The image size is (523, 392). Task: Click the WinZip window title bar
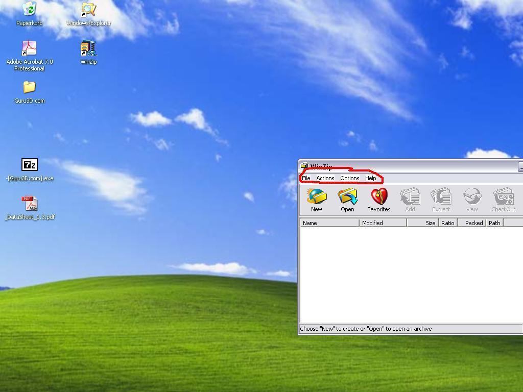point(410,166)
